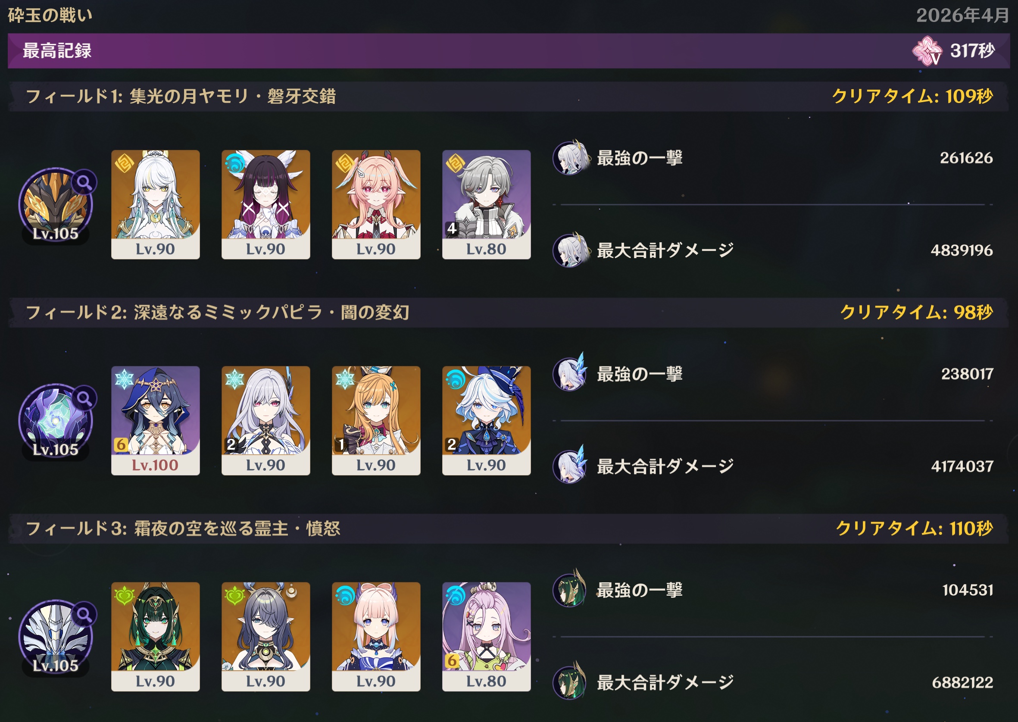Viewport: 1018px width, 722px height.
Task: Click the pink flower difficulty V badge
Action: (927, 51)
